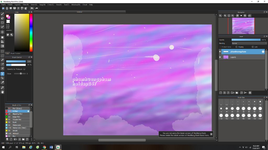This screenshot has width=268, height=150.
Task: Click the Navigator preview thumbnail
Action: tap(243, 26)
